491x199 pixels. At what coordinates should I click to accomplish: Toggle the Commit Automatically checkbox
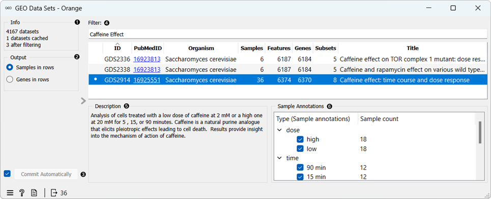(x=7, y=174)
